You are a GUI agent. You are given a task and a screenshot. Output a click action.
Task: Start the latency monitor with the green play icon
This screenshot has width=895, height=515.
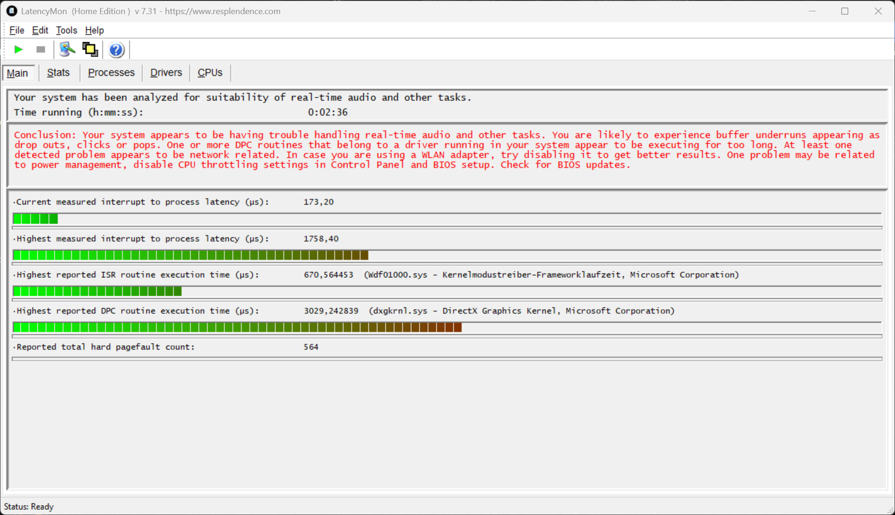(18, 50)
